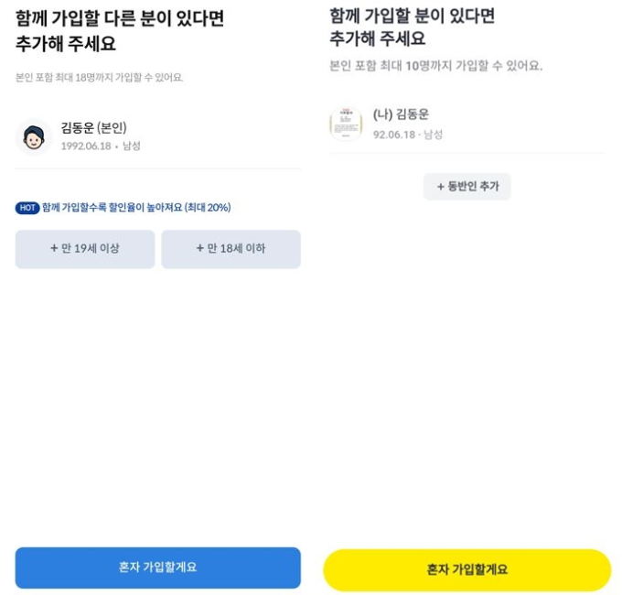Viewport: 622px width, 595px height.
Task: Click the blue HOT badge
Action: pos(27,208)
